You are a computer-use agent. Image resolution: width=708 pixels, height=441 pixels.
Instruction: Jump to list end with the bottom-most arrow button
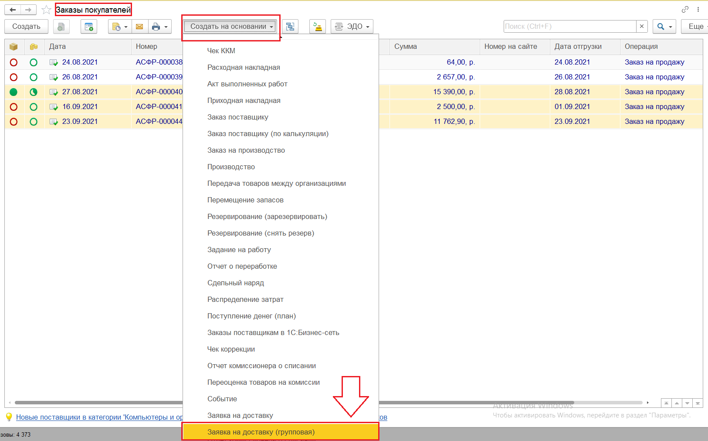698,403
